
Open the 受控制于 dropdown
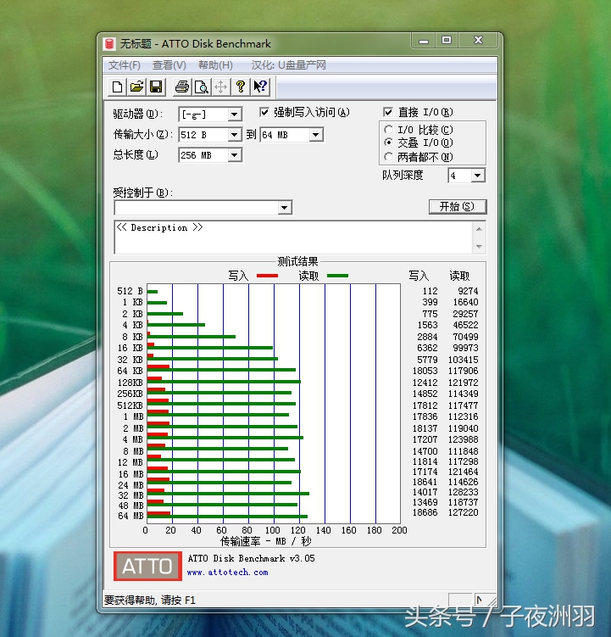(x=285, y=208)
